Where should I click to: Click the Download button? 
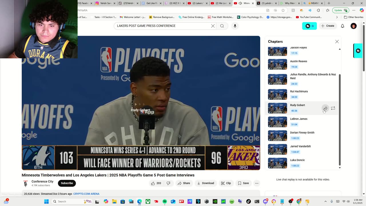206,183
